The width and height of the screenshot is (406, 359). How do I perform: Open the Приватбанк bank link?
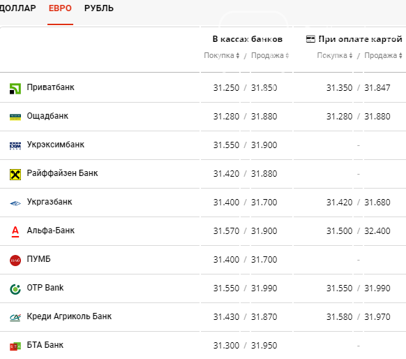click(50, 87)
